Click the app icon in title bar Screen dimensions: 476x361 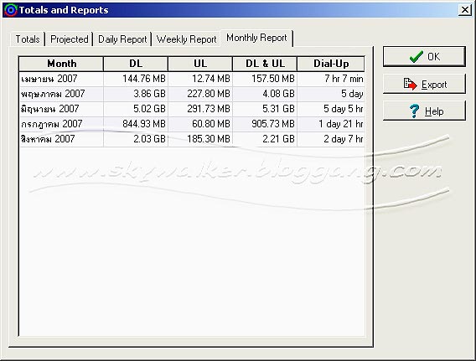coord(11,10)
